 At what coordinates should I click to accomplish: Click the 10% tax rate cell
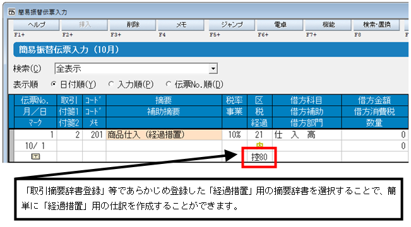click(x=234, y=135)
